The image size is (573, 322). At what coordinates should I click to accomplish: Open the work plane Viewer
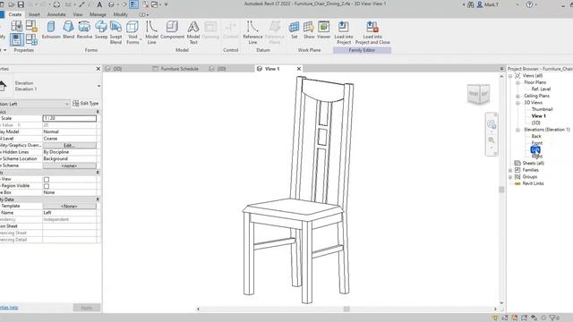[323, 30]
